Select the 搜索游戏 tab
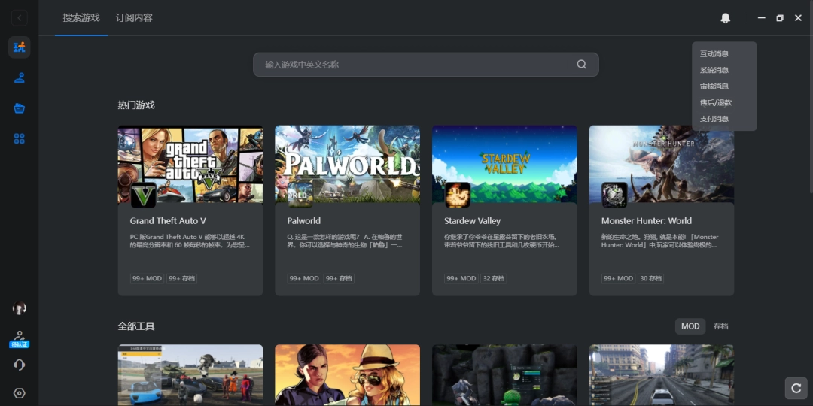 [x=81, y=17]
